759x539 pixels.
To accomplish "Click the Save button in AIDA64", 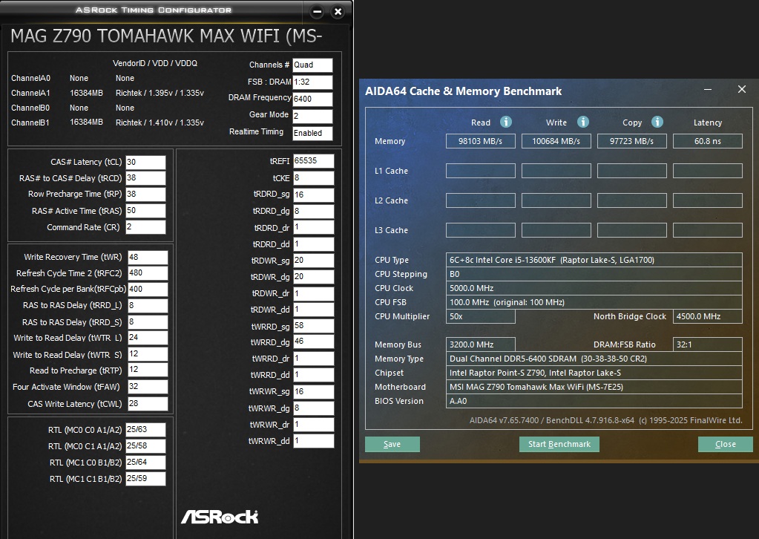I will (392, 444).
